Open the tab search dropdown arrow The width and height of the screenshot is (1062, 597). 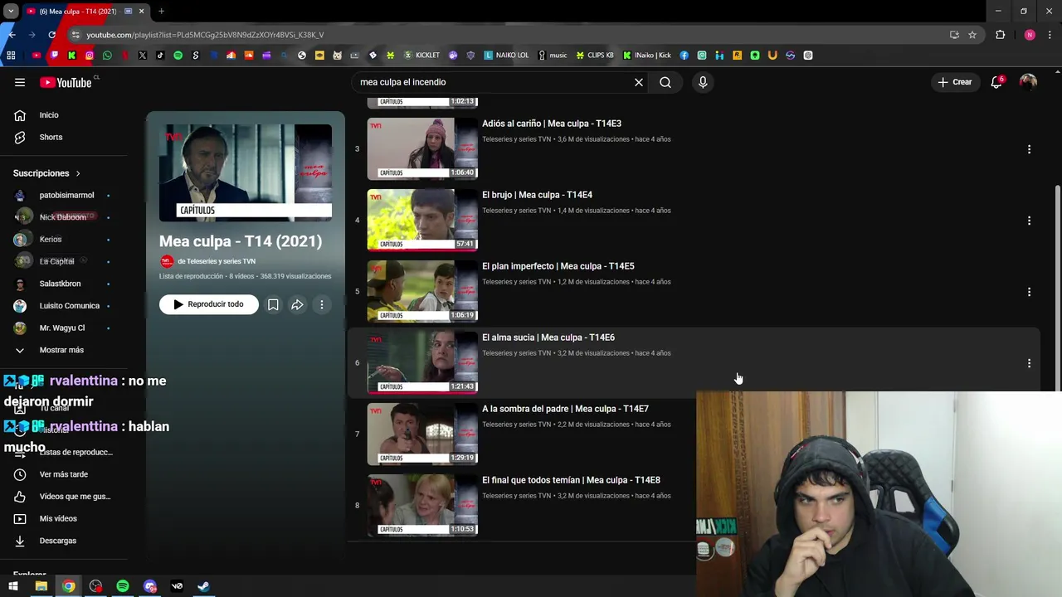pyautogui.click(x=11, y=11)
